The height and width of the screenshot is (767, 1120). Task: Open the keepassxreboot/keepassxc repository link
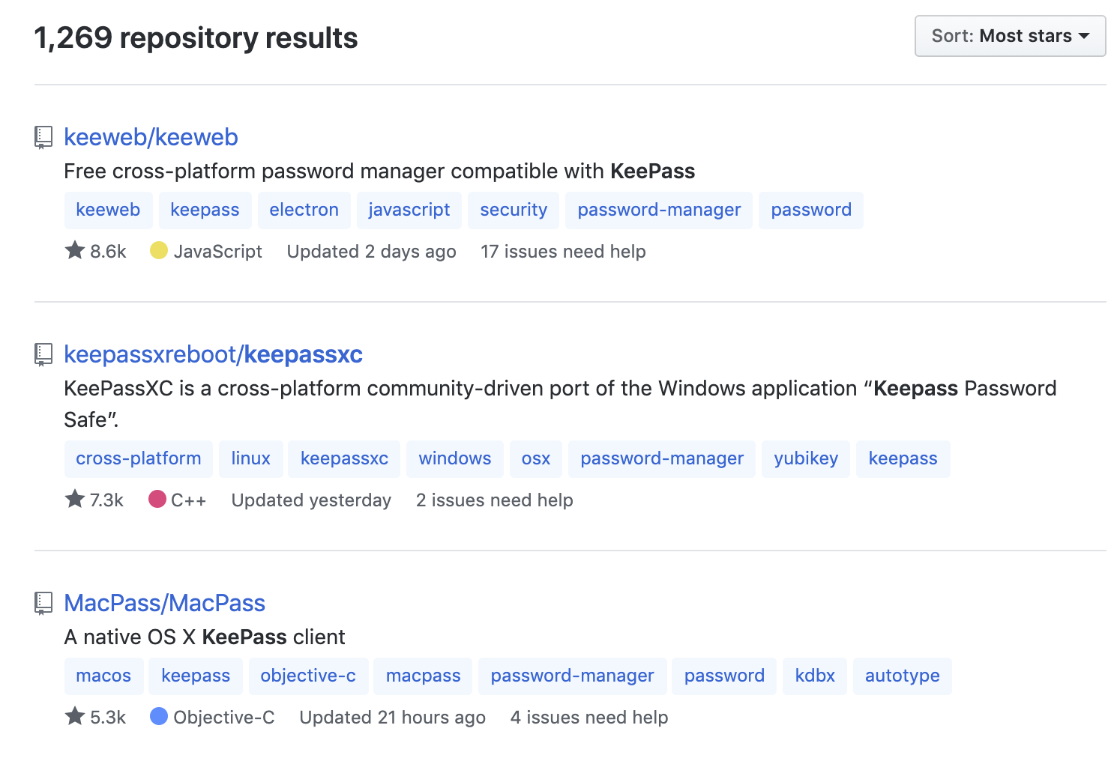pos(213,354)
